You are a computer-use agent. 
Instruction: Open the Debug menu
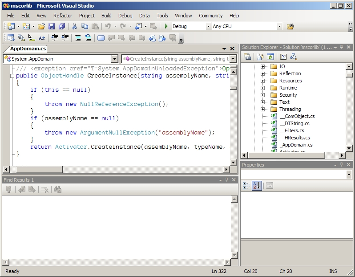pos(125,16)
